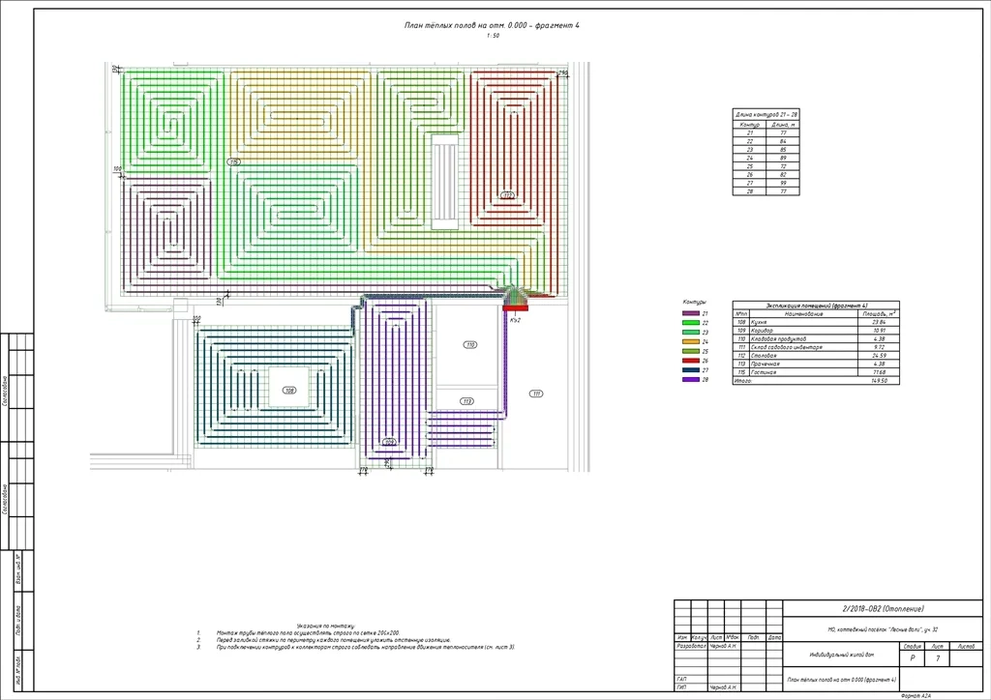Click length value 77 in contour 28 row
Screen dimensions: 991x700
[x=783, y=191]
